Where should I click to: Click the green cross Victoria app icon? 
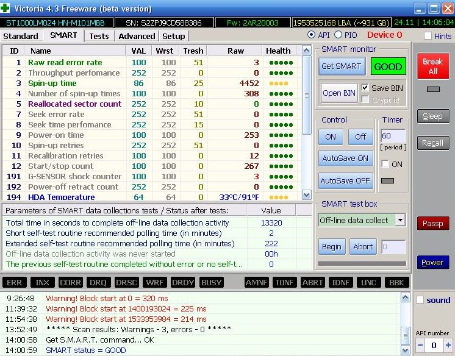(5, 8)
